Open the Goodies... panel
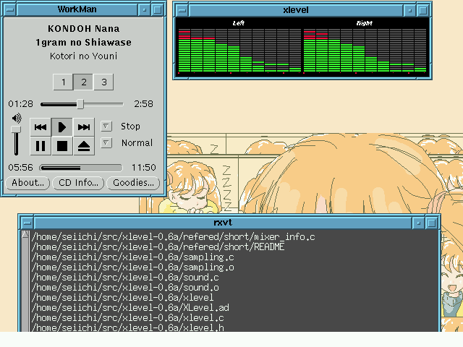This screenshot has height=347, width=463. [x=133, y=183]
